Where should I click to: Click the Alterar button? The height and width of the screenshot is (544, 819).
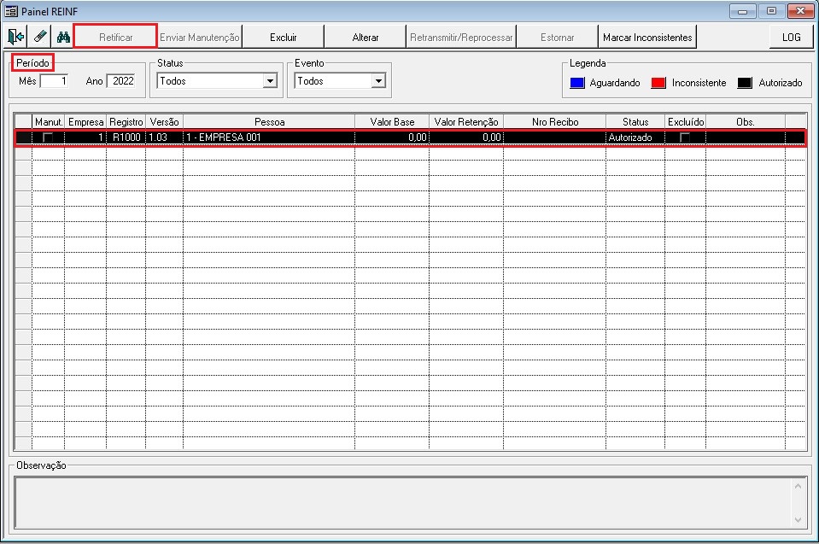[x=366, y=37]
